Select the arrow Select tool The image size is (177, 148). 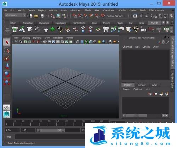pos(7,42)
